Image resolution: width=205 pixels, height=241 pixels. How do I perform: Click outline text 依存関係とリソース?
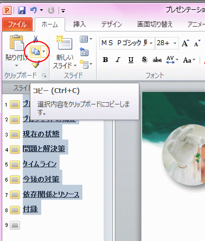pyautogui.click(x=51, y=195)
